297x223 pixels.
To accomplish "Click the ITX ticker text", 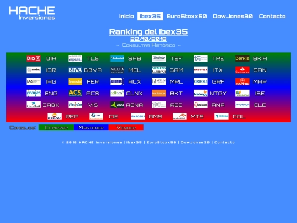I will (218, 70).
